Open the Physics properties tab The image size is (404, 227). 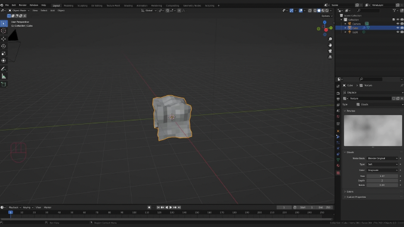[338, 148]
